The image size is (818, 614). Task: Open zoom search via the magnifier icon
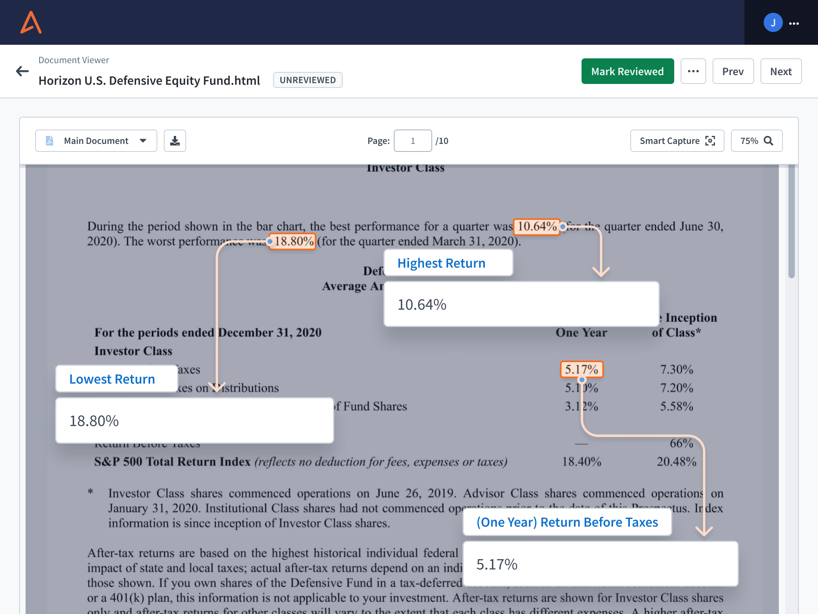[768, 141]
